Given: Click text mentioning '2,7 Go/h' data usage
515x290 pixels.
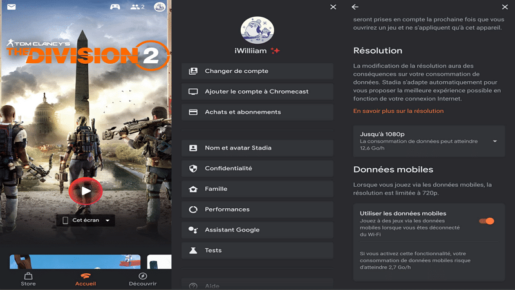Looking at the screenshot, I should (x=415, y=260).
